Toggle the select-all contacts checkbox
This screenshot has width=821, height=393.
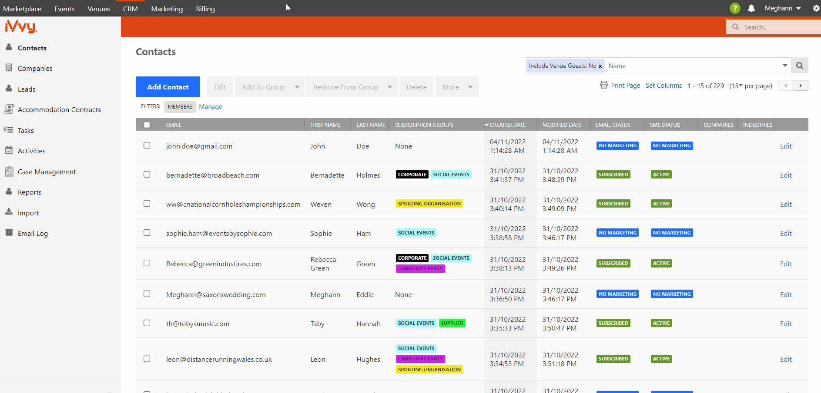(147, 125)
